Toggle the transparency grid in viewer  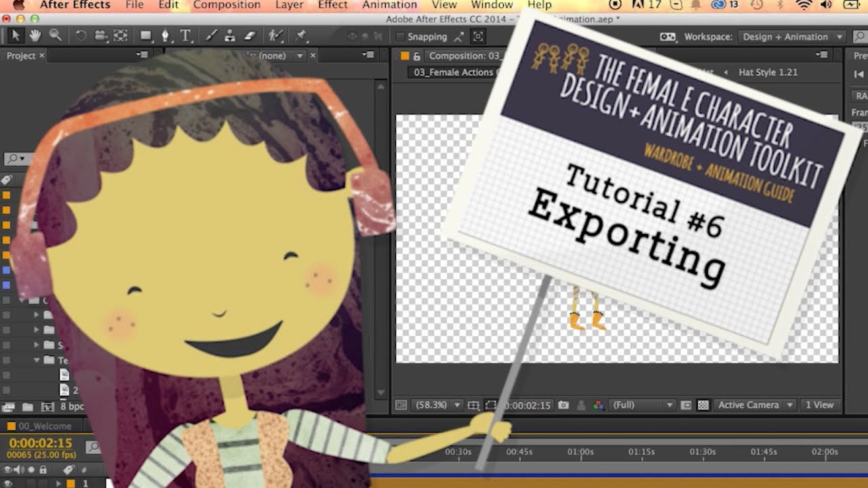[x=703, y=405]
